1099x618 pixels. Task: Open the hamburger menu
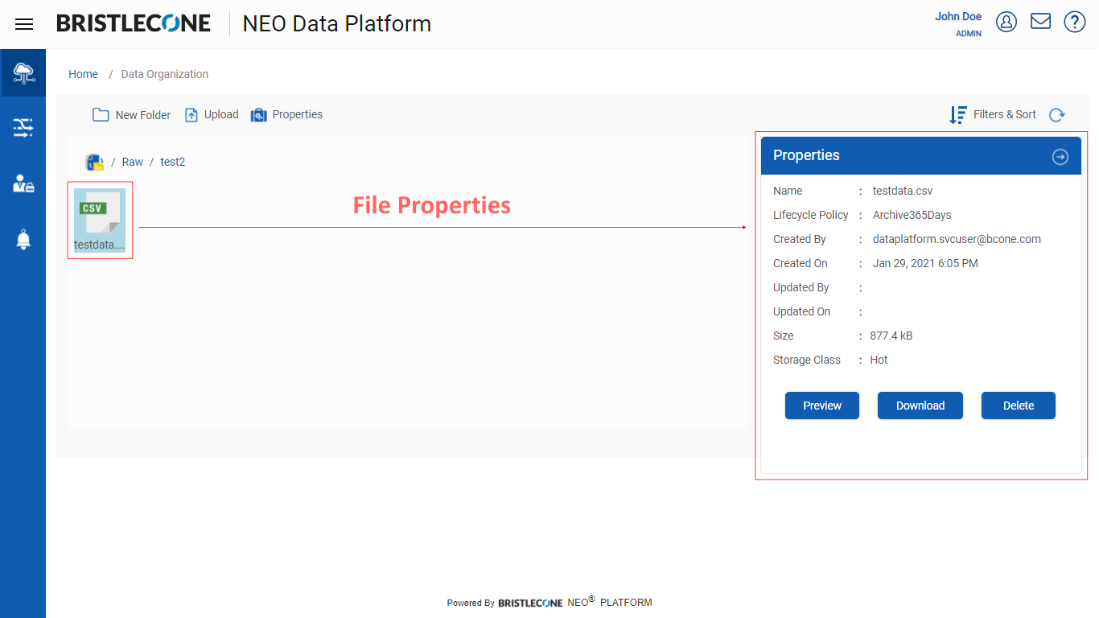[x=24, y=24]
